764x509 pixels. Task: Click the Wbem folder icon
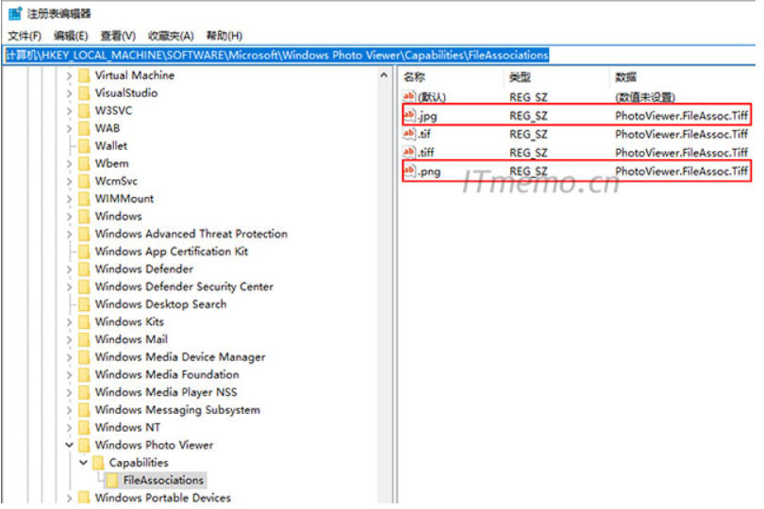click(x=84, y=164)
